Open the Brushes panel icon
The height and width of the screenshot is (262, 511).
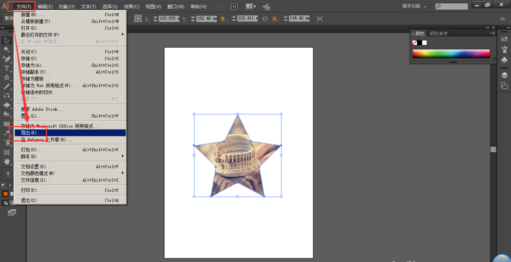click(504, 50)
